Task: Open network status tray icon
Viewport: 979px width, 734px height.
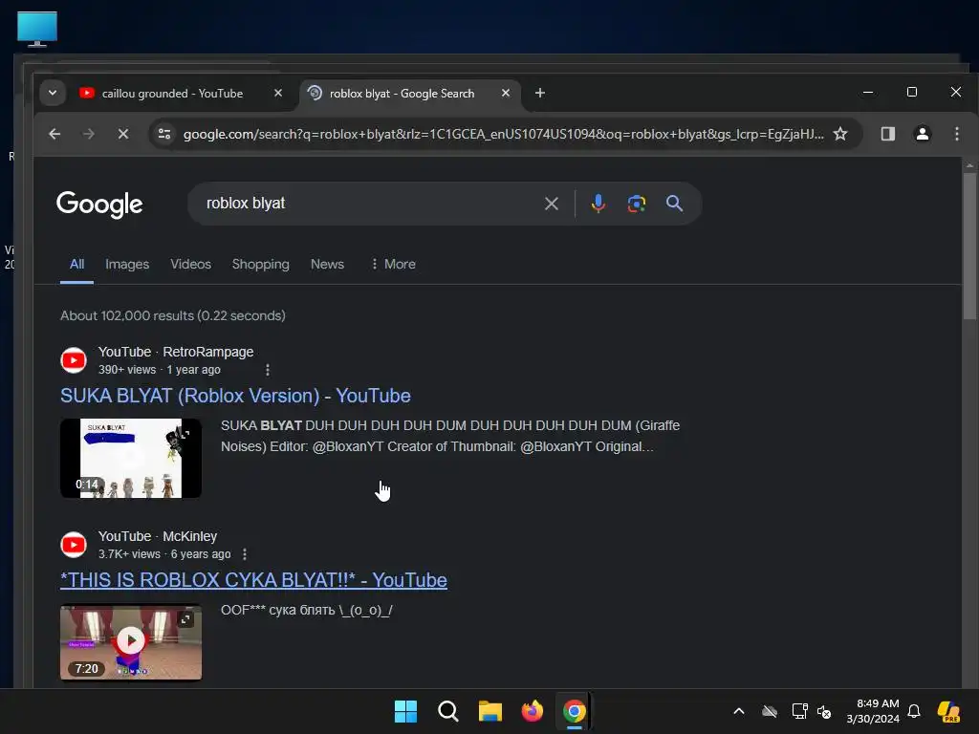Action: click(x=800, y=711)
